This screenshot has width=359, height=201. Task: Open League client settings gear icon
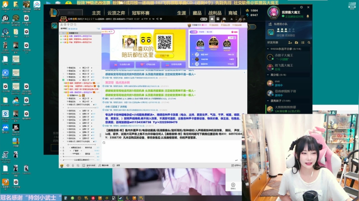click(301, 7)
